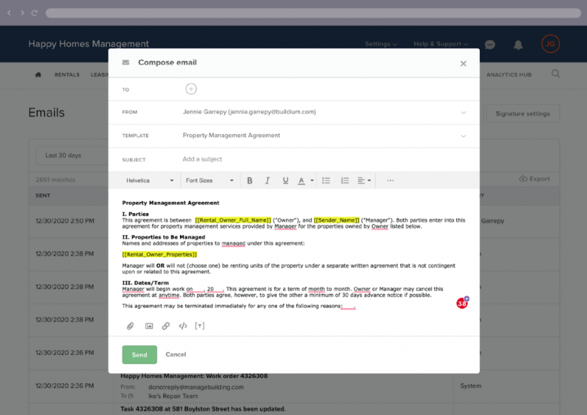The height and width of the screenshot is (415, 587).
Task: Add a recipient with the plus icon
Action: (x=191, y=89)
